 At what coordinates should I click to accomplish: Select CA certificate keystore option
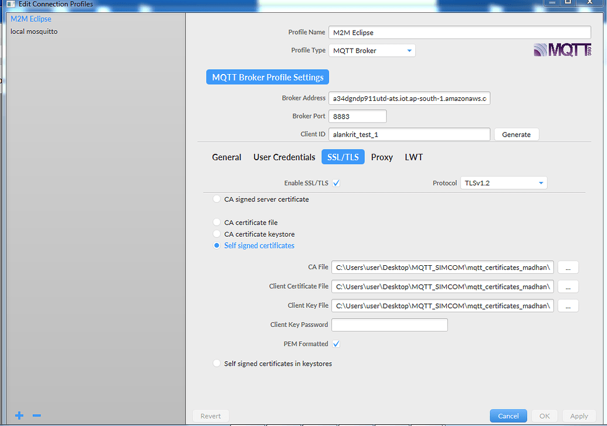pos(217,234)
